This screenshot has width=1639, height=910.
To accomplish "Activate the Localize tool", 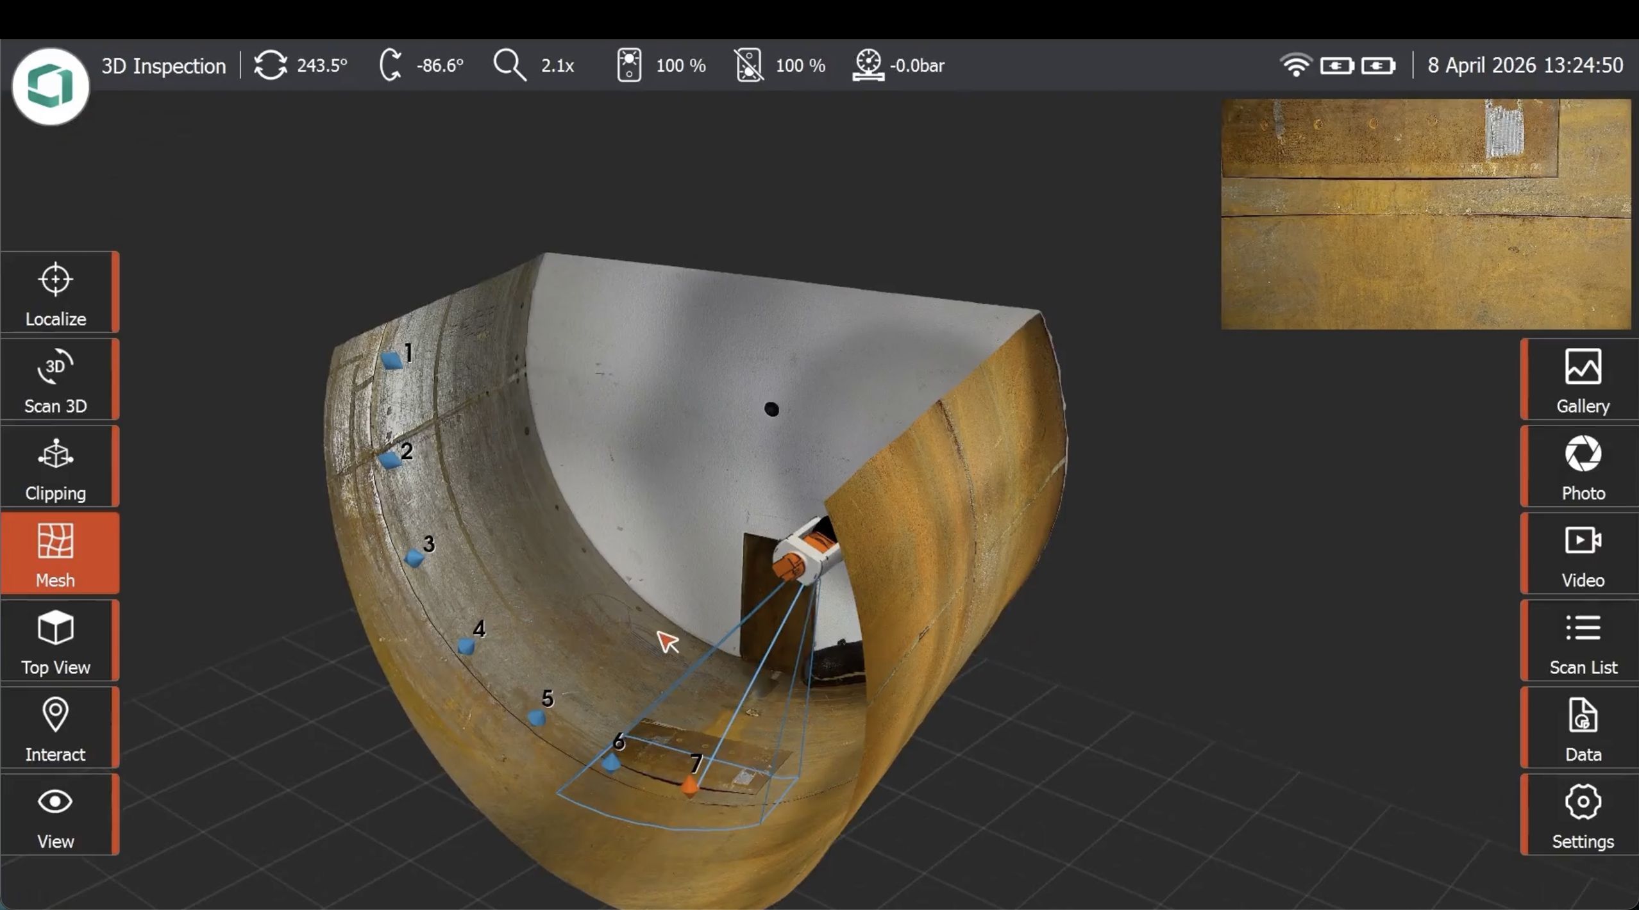I will coord(56,292).
